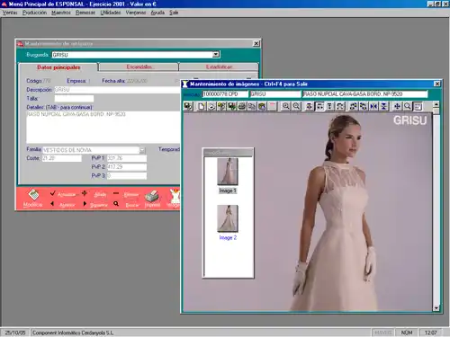The width and height of the screenshot is (450, 337).
Task: Click the Image 2 label link
Action: [x=228, y=237]
